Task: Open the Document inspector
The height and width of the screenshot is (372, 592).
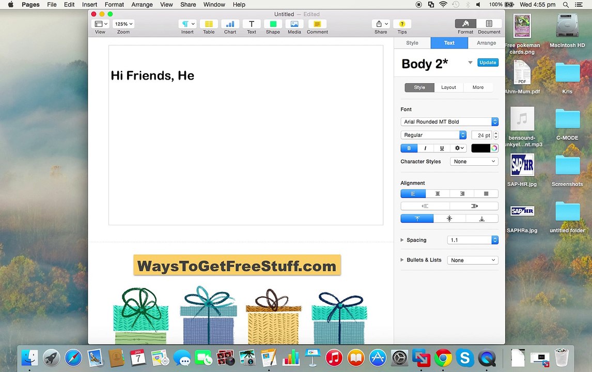Action: click(x=489, y=24)
